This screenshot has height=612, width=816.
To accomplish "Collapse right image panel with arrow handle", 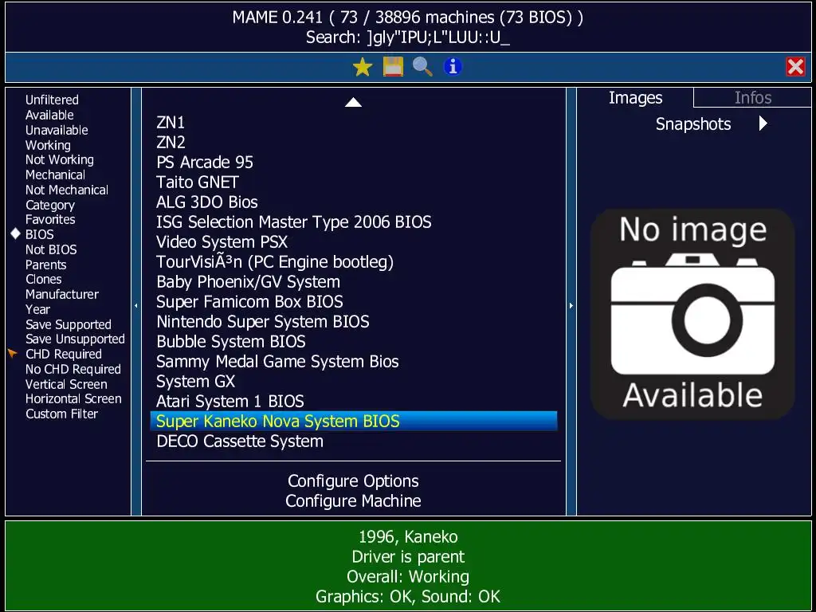I will (x=571, y=305).
